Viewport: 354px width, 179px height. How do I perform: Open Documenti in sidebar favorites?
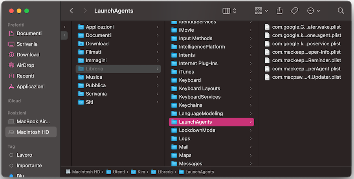(x=31, y=33)
